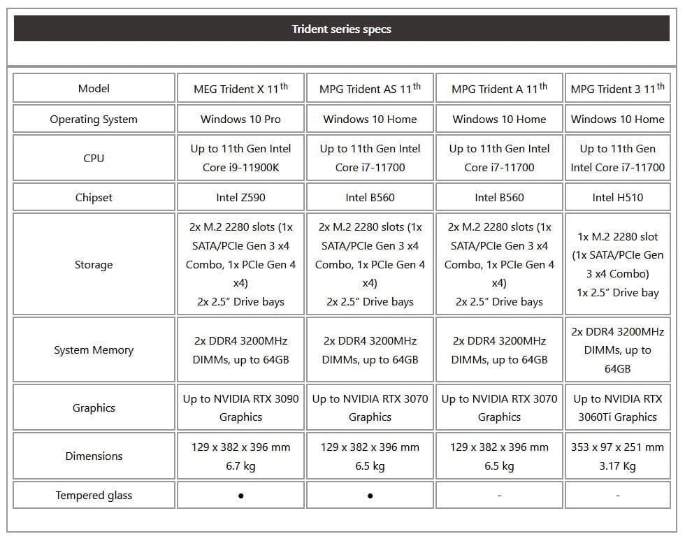Click 'Intel B560' under MPG Trident AS

tap(370, 197)
